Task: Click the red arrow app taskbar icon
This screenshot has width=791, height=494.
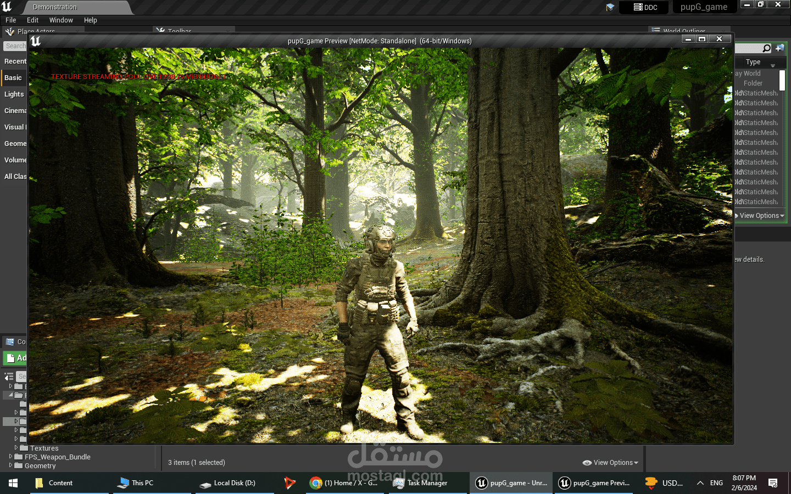Action: tap(289, 483)
